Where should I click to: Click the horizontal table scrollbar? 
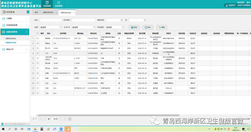click(108, 115)
